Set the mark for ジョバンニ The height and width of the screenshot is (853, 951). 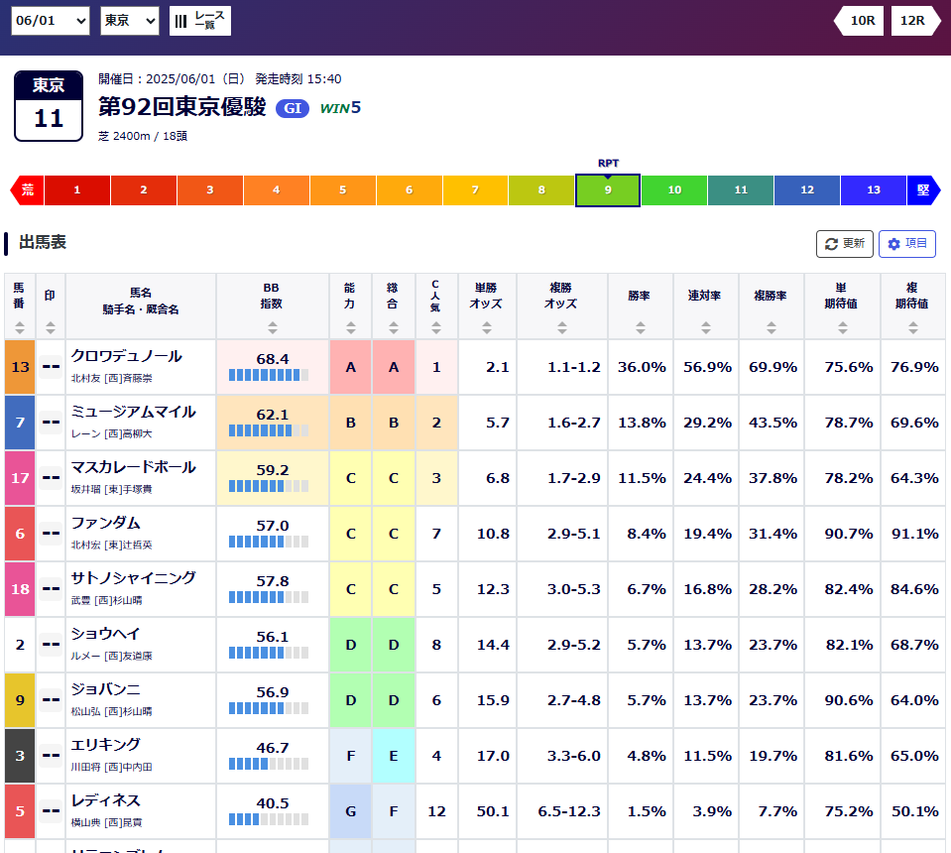(x=51, y=700)
